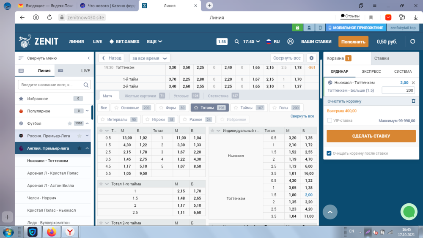Collapse the Англия. Премьер-лига chevron
Viewport: 423px width, 238px height.
click(87, 148)
